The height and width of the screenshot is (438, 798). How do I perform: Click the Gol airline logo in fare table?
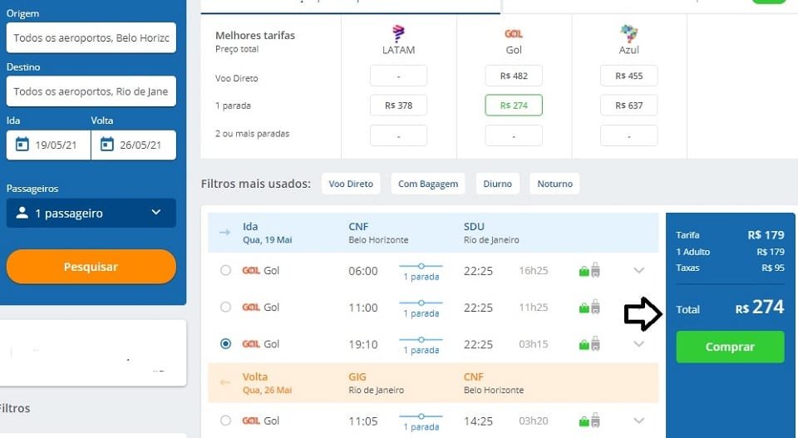coord(514,33)
